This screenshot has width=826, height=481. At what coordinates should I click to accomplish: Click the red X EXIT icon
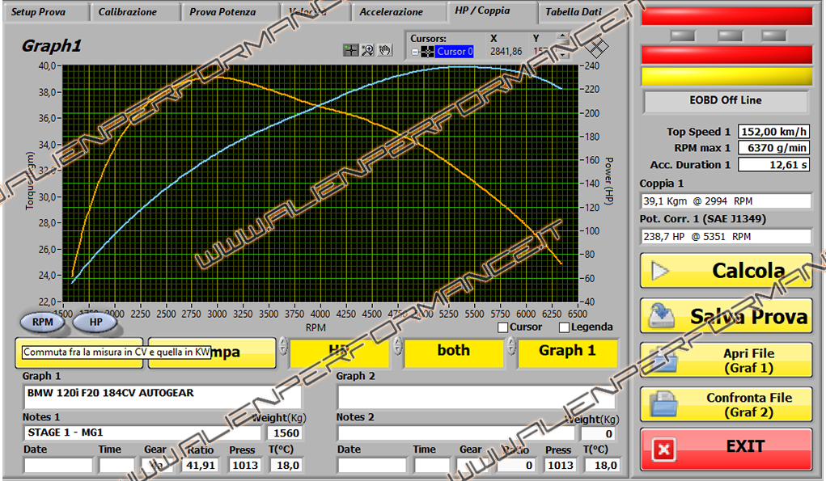(663, 449)
